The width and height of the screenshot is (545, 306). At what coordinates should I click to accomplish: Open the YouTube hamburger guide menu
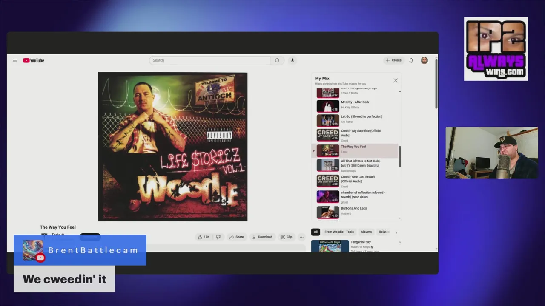(x=15, y=60)
